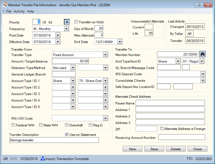The width and height of the screenshot is (215, 164).
Task: Open Transfer To Acct Type Share dropdown
Action: coord(178,61)
